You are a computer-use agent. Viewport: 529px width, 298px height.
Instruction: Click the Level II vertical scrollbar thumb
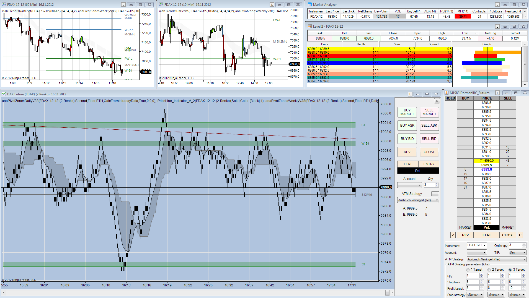(525, 64)
